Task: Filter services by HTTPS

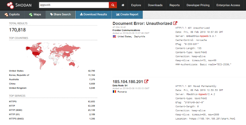Action: pos(13,101)
